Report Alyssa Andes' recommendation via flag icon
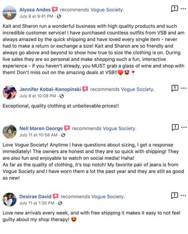188x234 pixels. pos(174,8)
